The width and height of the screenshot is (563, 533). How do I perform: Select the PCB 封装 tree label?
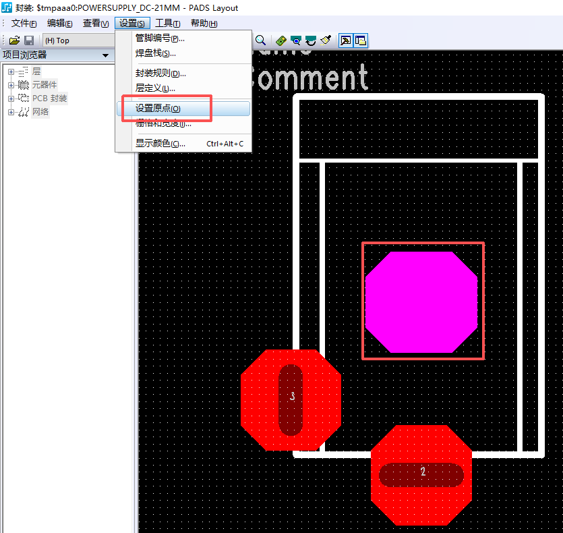pos(49,98)
